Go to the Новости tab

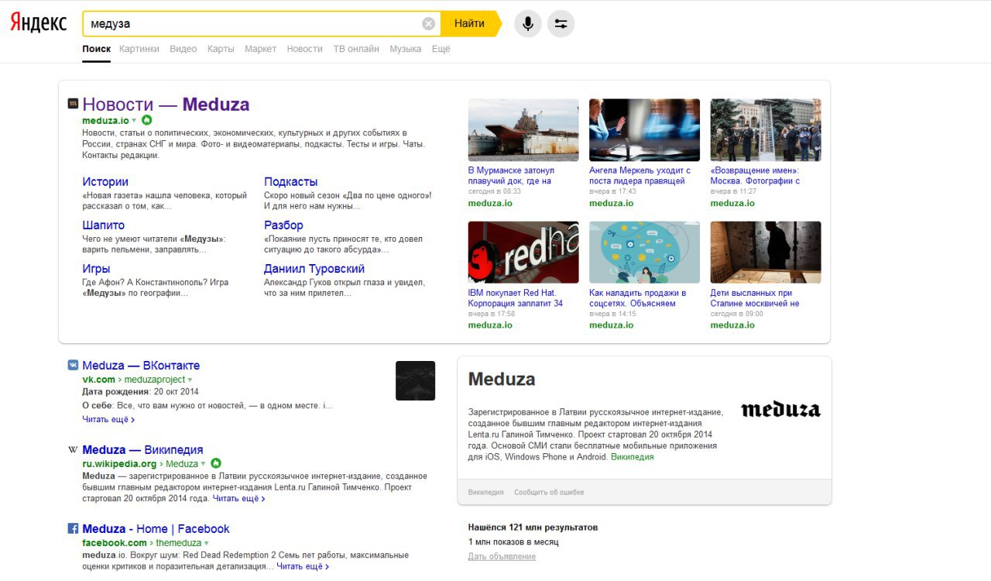304,49
